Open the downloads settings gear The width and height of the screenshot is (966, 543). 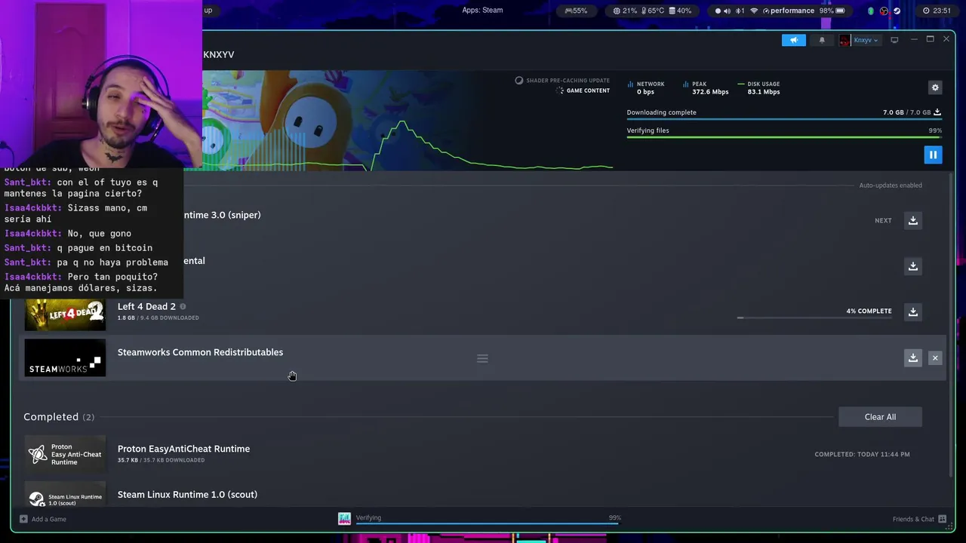tap(935, 87)
